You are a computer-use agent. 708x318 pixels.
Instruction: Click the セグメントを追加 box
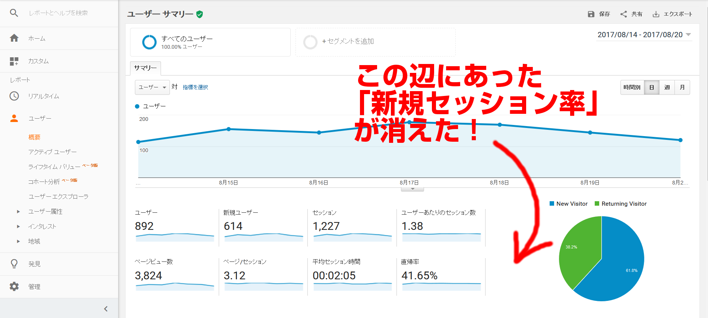[375, 42]
